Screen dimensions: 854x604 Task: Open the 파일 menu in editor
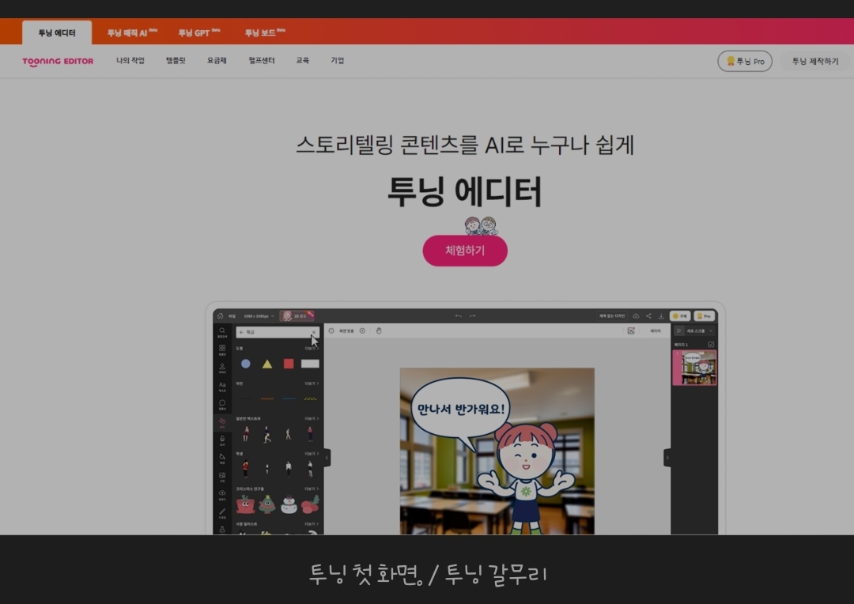click(x=232, y=316)
